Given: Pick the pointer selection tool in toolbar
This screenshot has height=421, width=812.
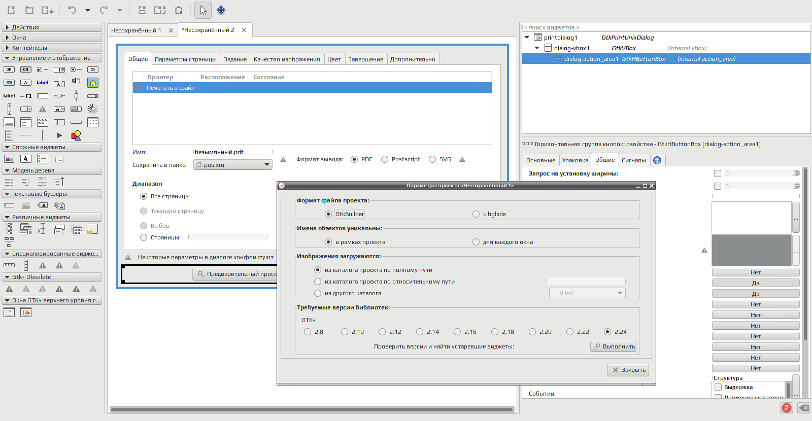Looking at the screenshot, I should (203, 10).
